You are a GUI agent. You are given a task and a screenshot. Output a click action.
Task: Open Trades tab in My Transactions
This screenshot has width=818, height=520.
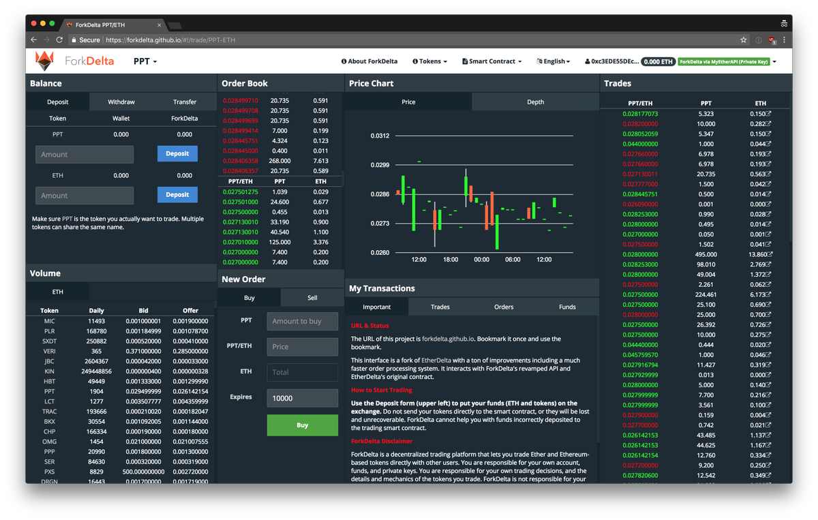tap(440, 307)
